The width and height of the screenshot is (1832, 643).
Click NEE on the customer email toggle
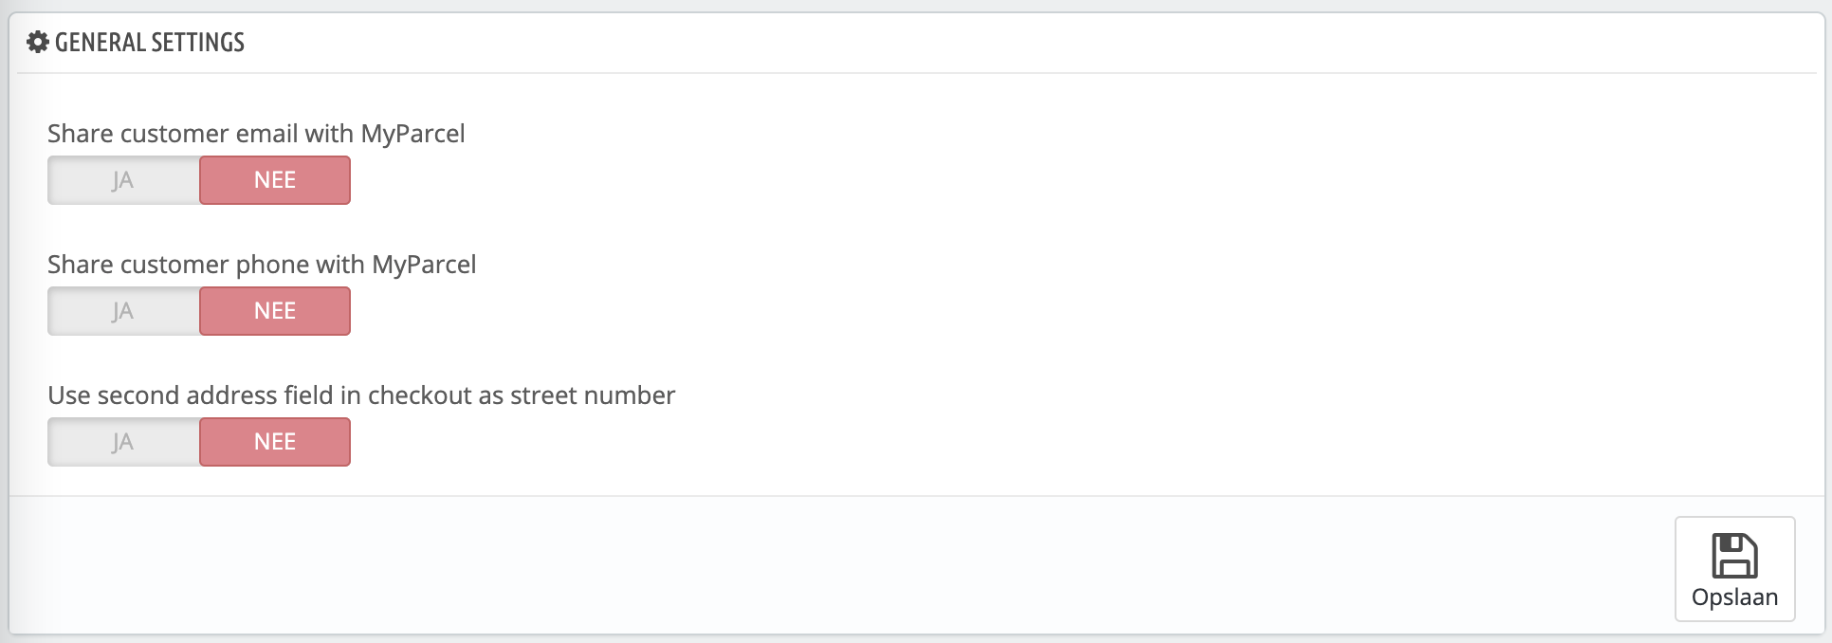274,179
